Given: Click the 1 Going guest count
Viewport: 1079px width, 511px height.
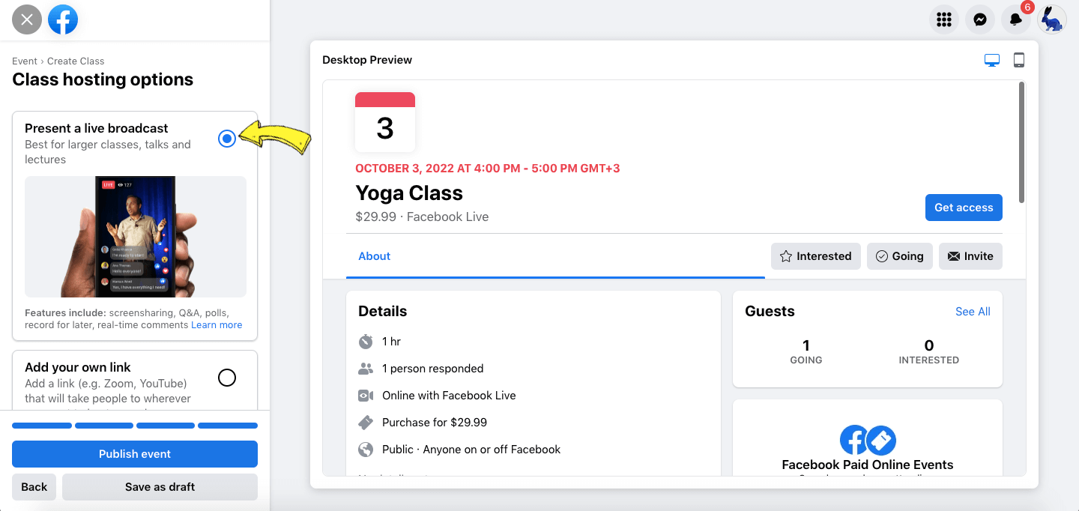Looking at the screenshot, I should click(806, 351).
